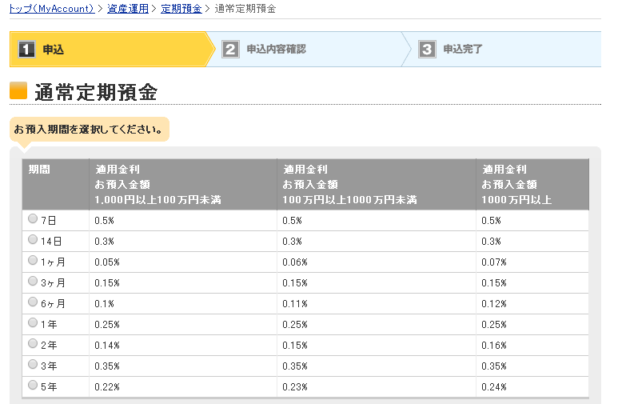Select the 7日 deposit period radio button
618x404 pixels.
pos(33,218)
